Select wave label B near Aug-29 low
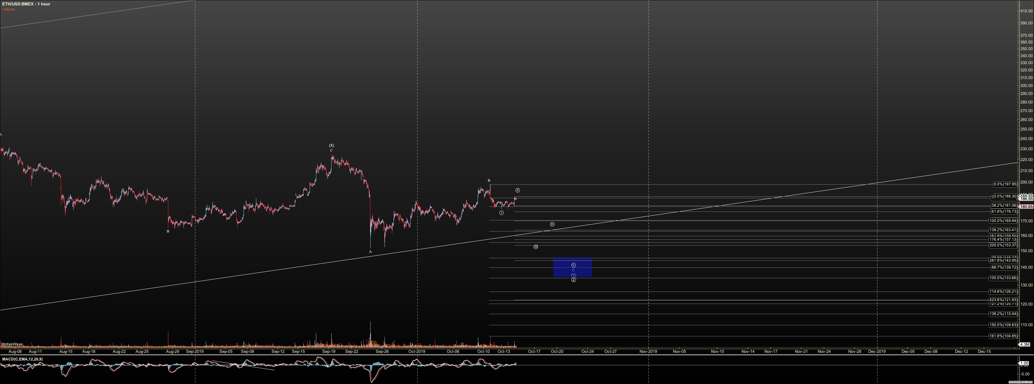The image size is (1034, 384). 168,231
